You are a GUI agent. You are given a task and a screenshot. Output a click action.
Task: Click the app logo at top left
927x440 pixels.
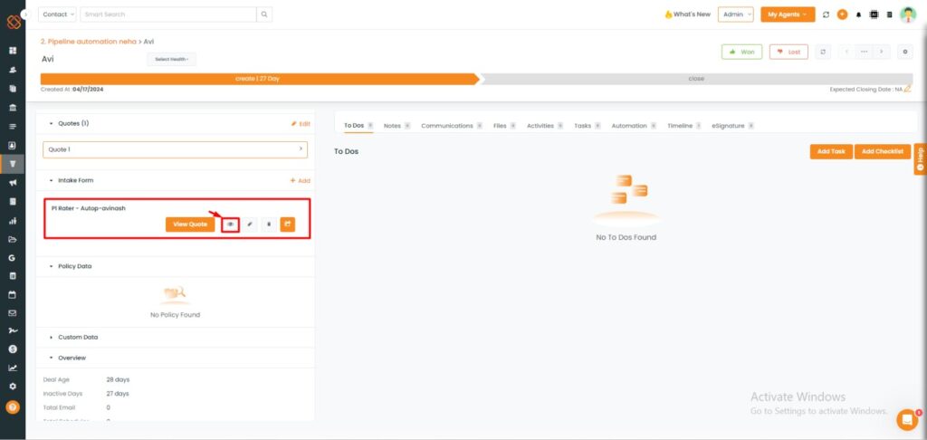(x=14, y=22)
